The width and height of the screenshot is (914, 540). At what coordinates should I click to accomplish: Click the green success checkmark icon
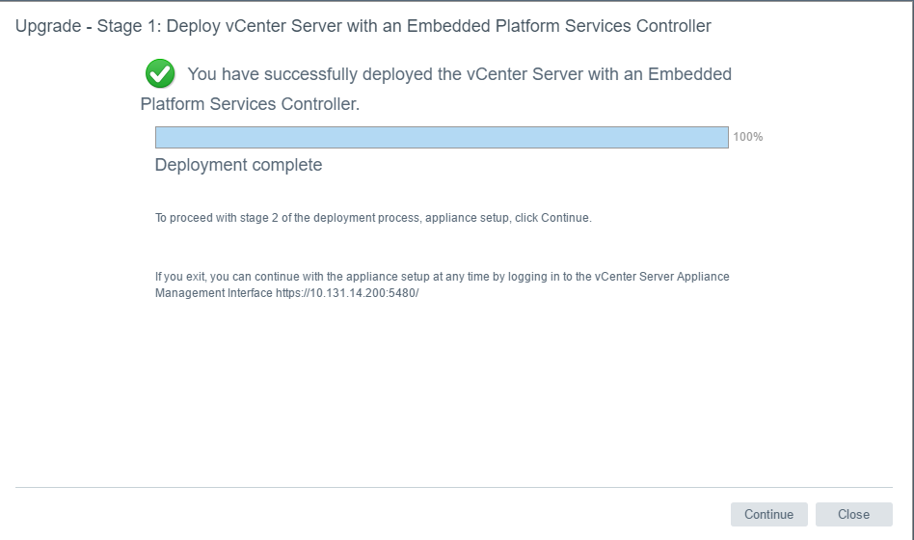pyautogui.click(x=160, y=73)
